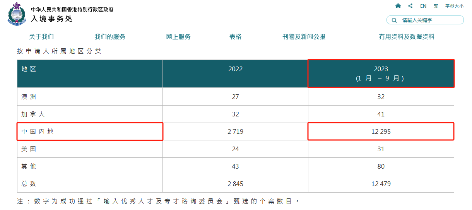Image resolution: width=472 pixels, height=210 pixels.
Task: Switch language to EN
Action: (423, 6)
